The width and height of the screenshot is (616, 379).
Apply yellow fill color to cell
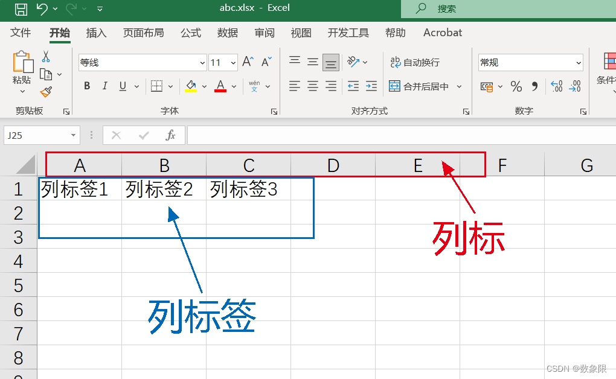[191, 86]
